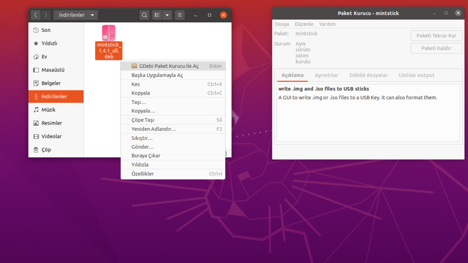Open Belgeler documents folder
The width and height of the screenshot is (468, 263).
click(56, 83)
